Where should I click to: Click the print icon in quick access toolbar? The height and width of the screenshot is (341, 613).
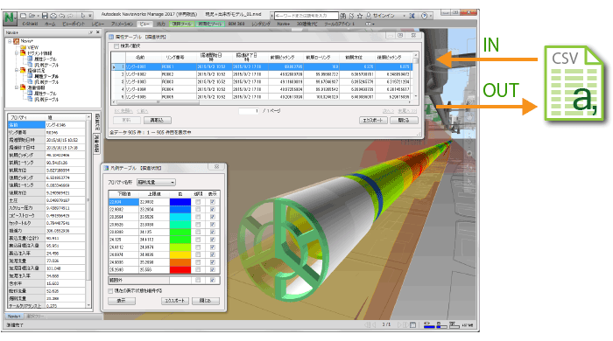pos(53,16)
